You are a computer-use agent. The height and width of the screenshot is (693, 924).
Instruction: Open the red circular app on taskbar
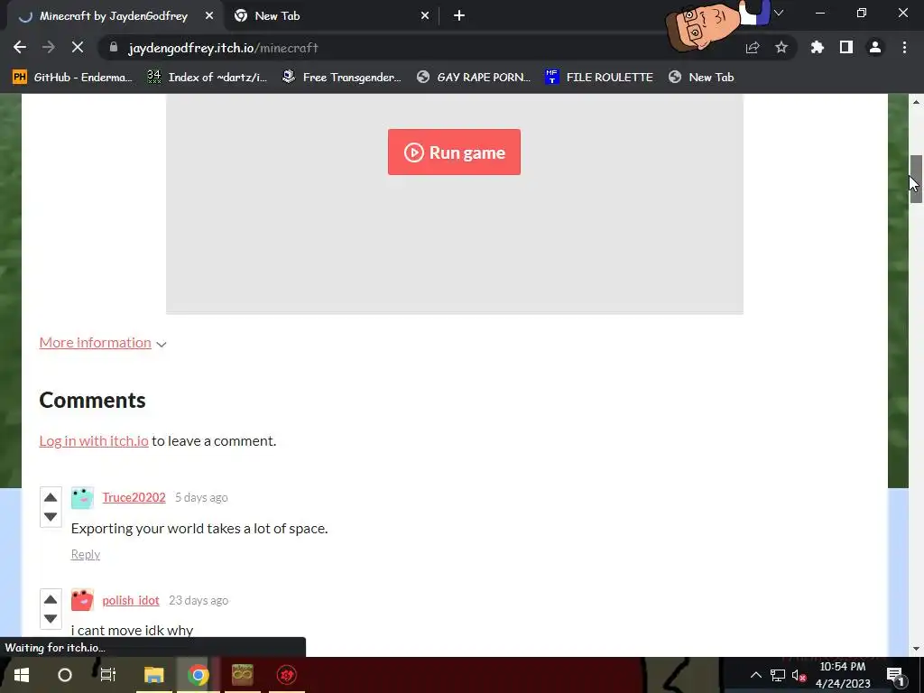pyautogui.click(x=287, y=675)
